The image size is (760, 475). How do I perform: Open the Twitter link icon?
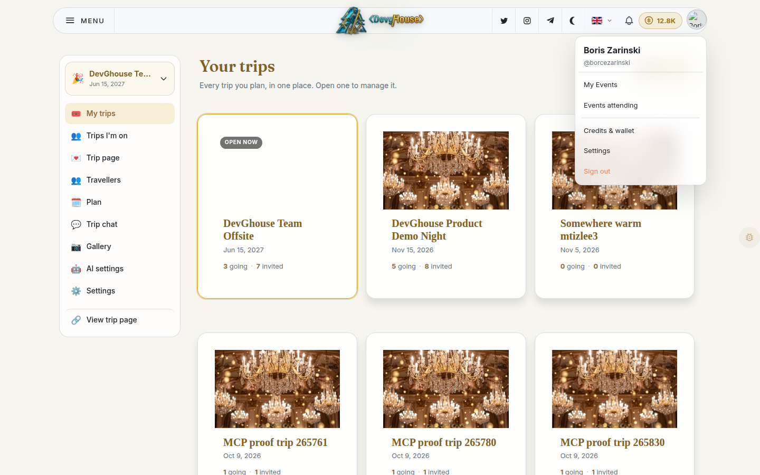click(504, 21)
